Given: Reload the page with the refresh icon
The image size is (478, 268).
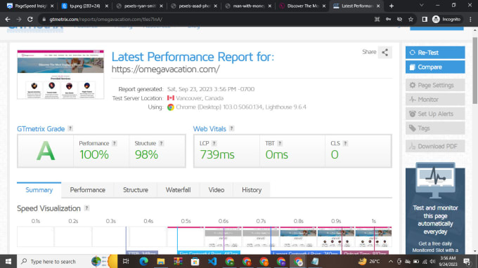Looking at the screenshot, I should pos(30,19).
